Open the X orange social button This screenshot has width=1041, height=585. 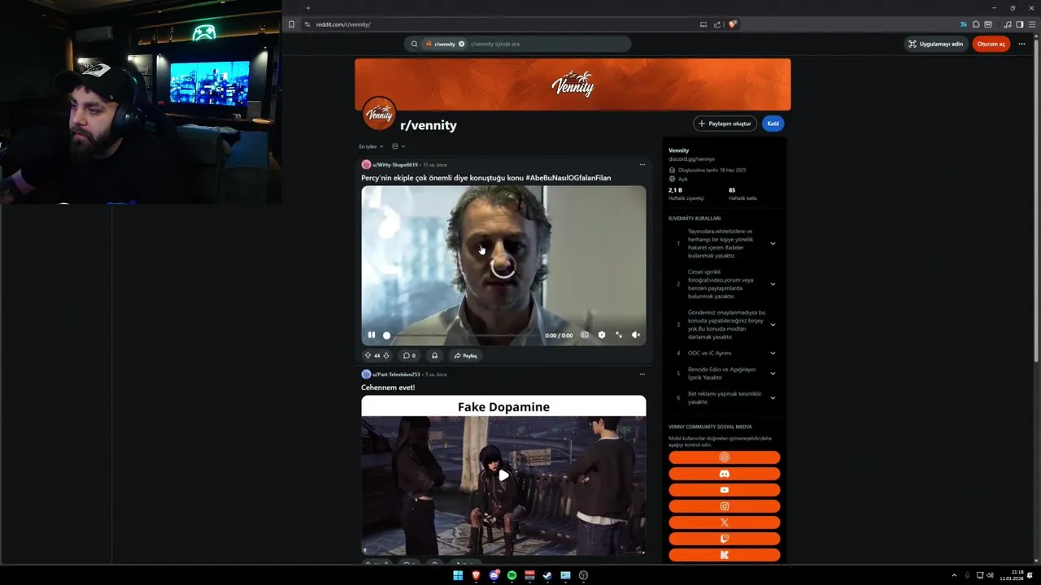click(x=724, y=522)
